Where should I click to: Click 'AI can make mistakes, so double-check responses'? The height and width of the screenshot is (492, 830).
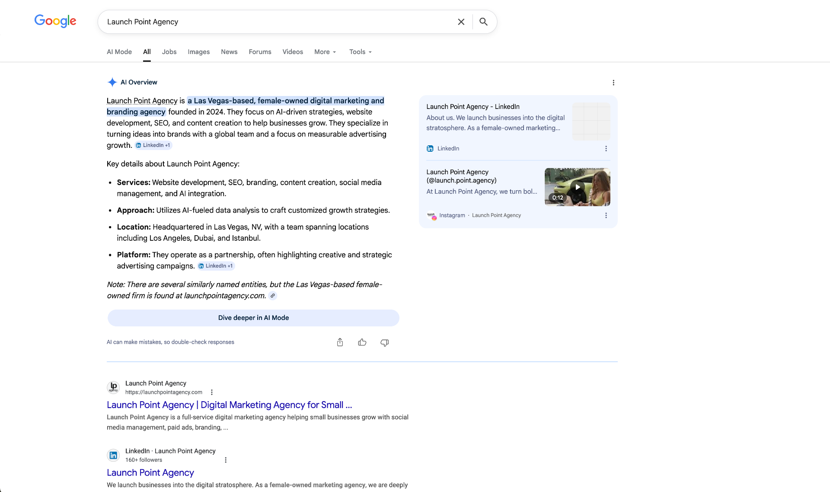pyautogui.click(x=170, y=342)
